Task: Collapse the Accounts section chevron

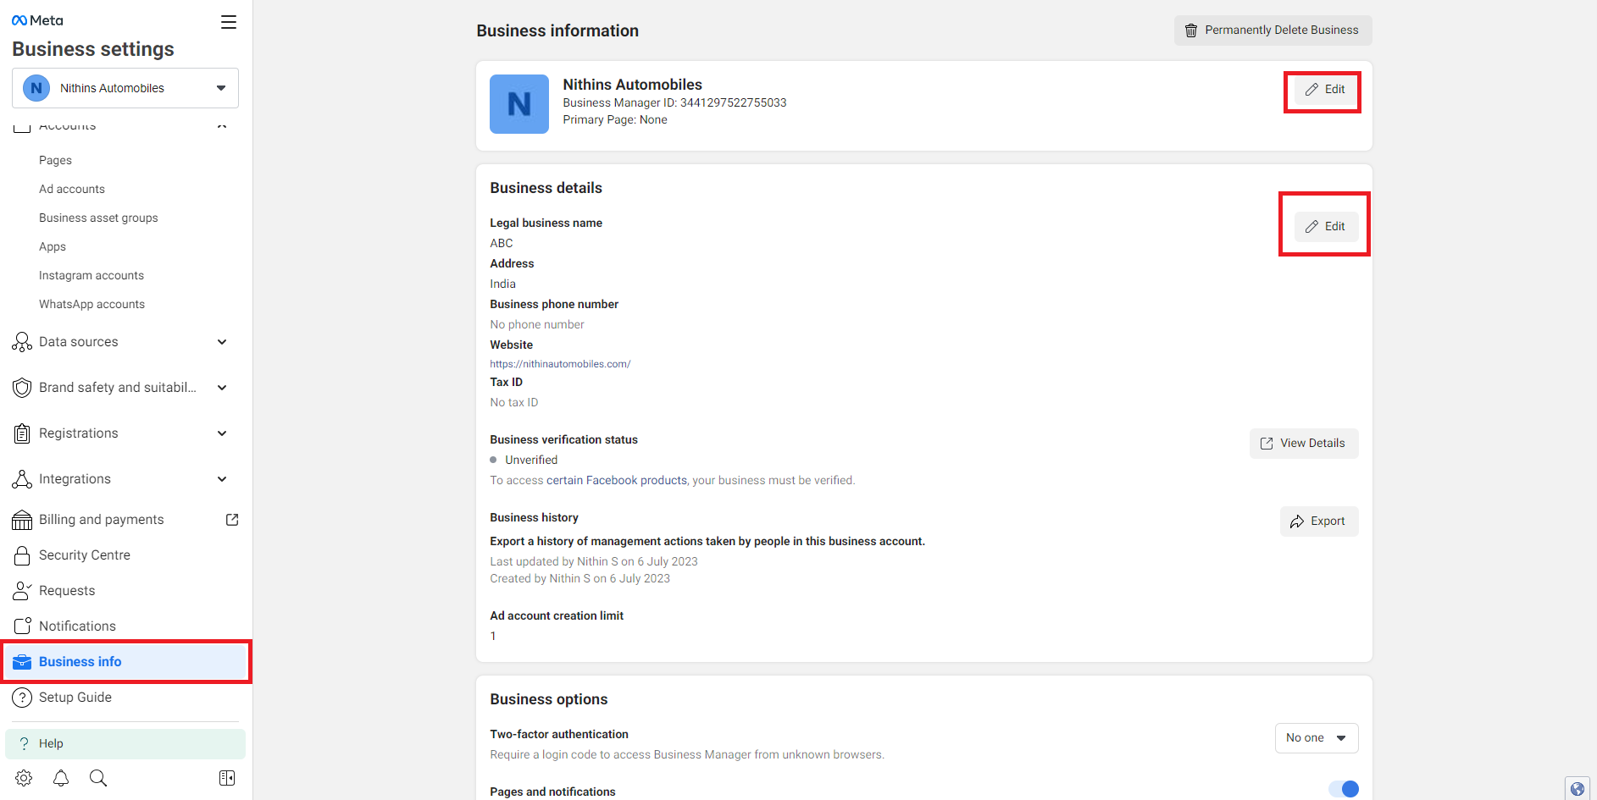Action: tap(222, 125)
